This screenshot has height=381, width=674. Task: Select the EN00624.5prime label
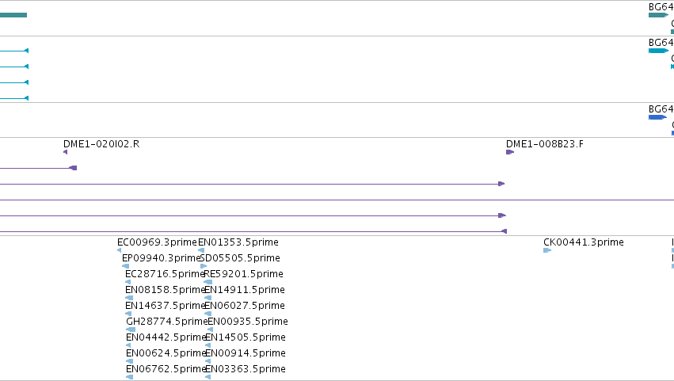(166, 353)
